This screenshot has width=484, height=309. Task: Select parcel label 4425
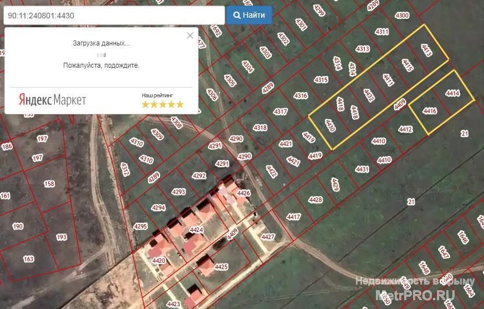point(221,266)
